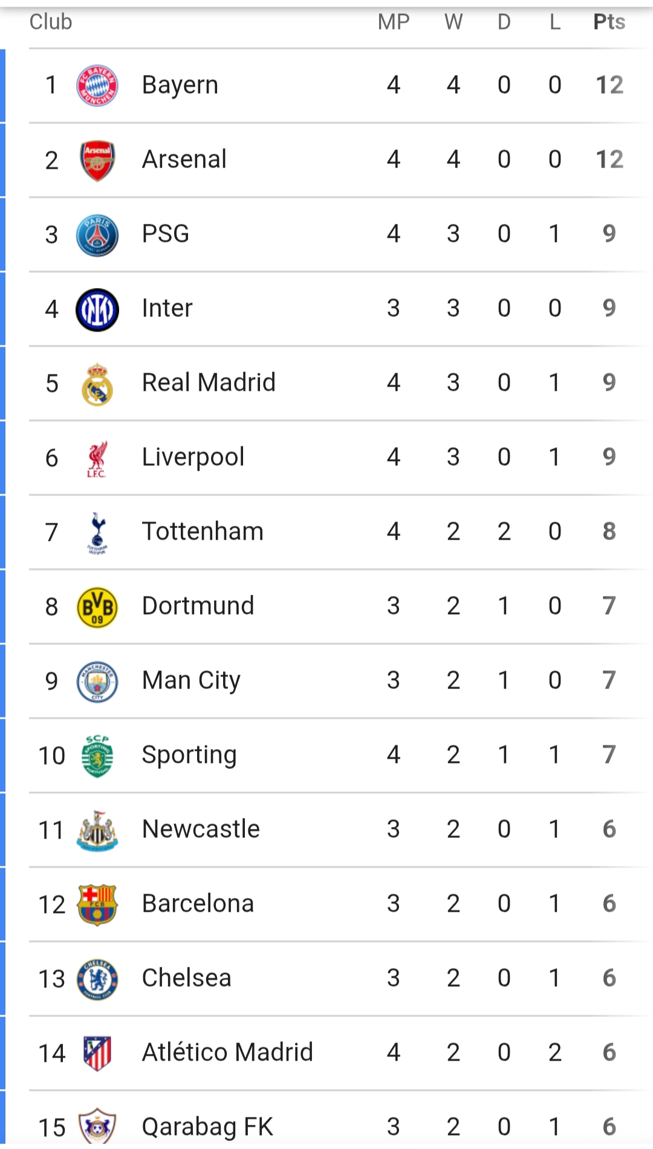Open the PSG club logo
Screen dimensions: 653x1149
point(97,235)
